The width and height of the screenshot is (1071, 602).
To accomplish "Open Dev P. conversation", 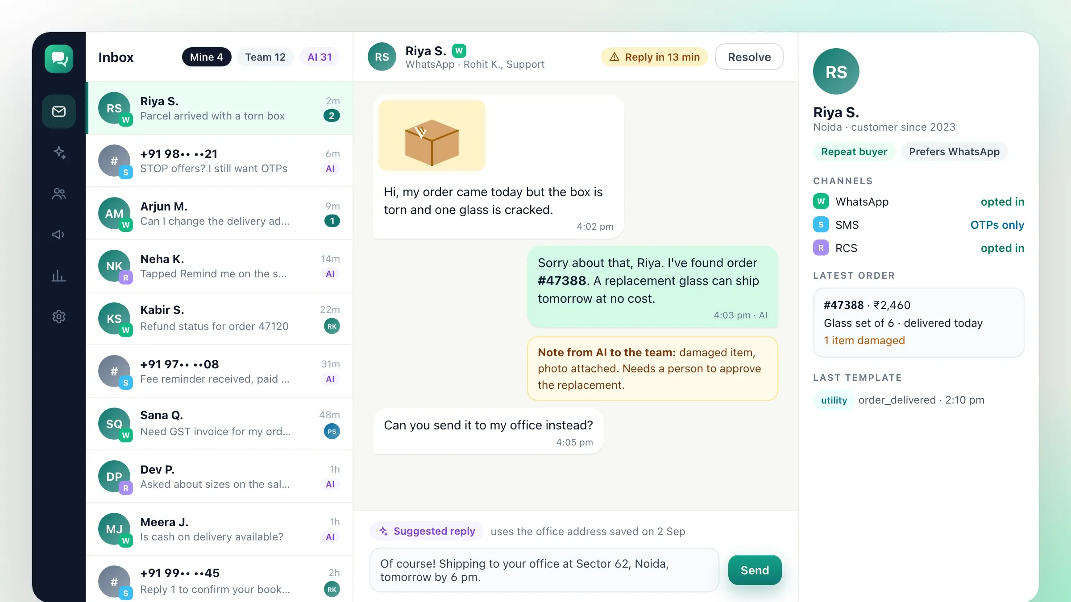I will point(219,477).
